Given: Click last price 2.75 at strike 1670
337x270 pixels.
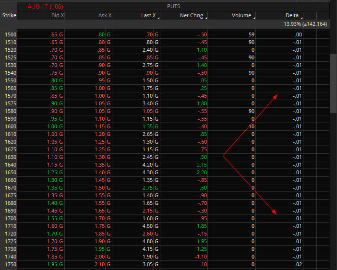Looking at the screenshot, I should pyautogui.click(x=147, y=188).
